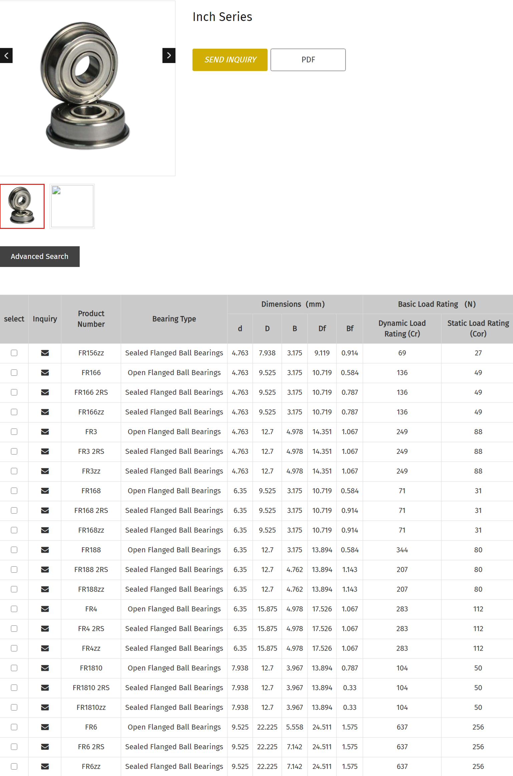Check the box for FR4 2RS

coord(14,628)
